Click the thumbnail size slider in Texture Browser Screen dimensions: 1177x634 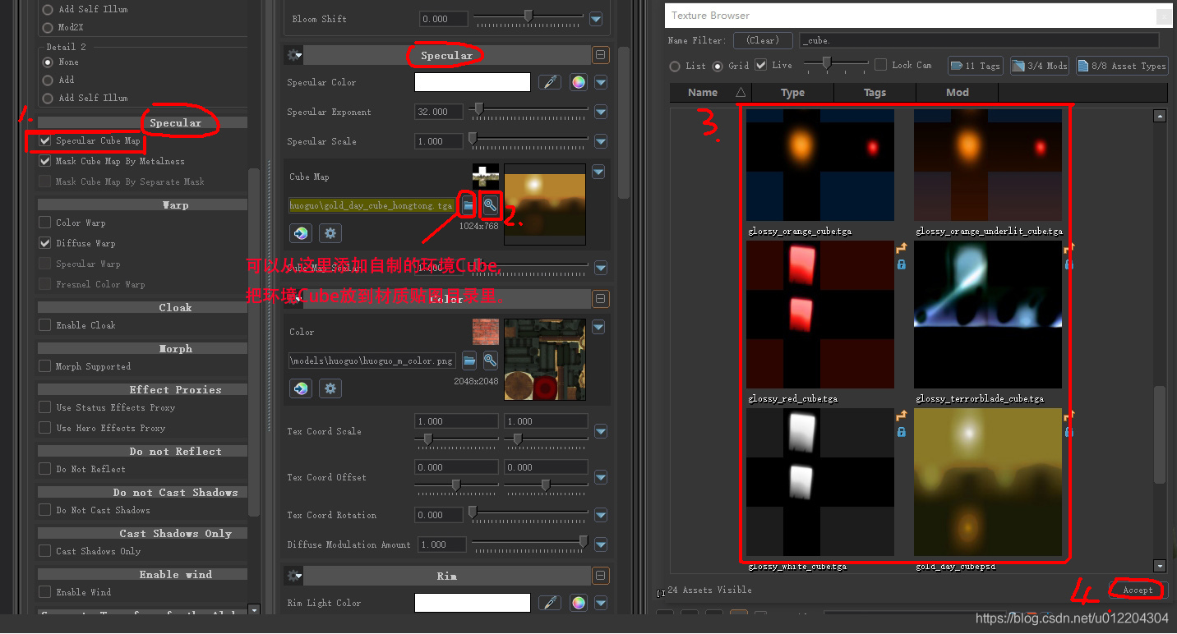[x=835, y=63]
